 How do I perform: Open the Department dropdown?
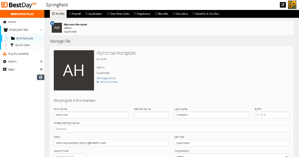pos(232,155)
